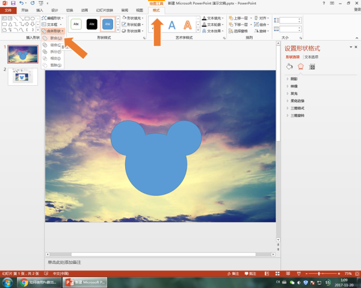Open the 形状效果 shape effects dropdown
The width and height of the screenshot is (361, 288).
coord(133,31)
